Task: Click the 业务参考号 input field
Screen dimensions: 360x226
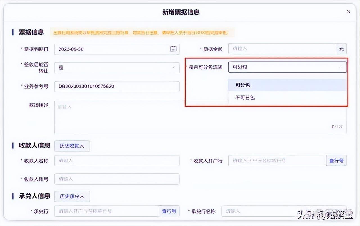Action: [x=116, y=87]
